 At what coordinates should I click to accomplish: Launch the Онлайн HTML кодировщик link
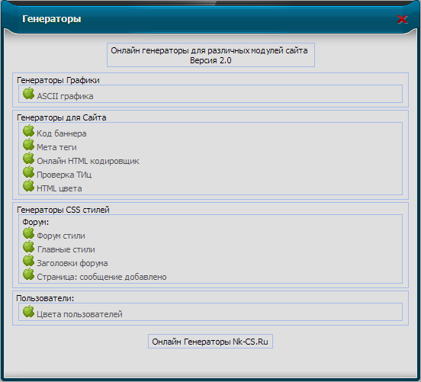click(88, 161)
